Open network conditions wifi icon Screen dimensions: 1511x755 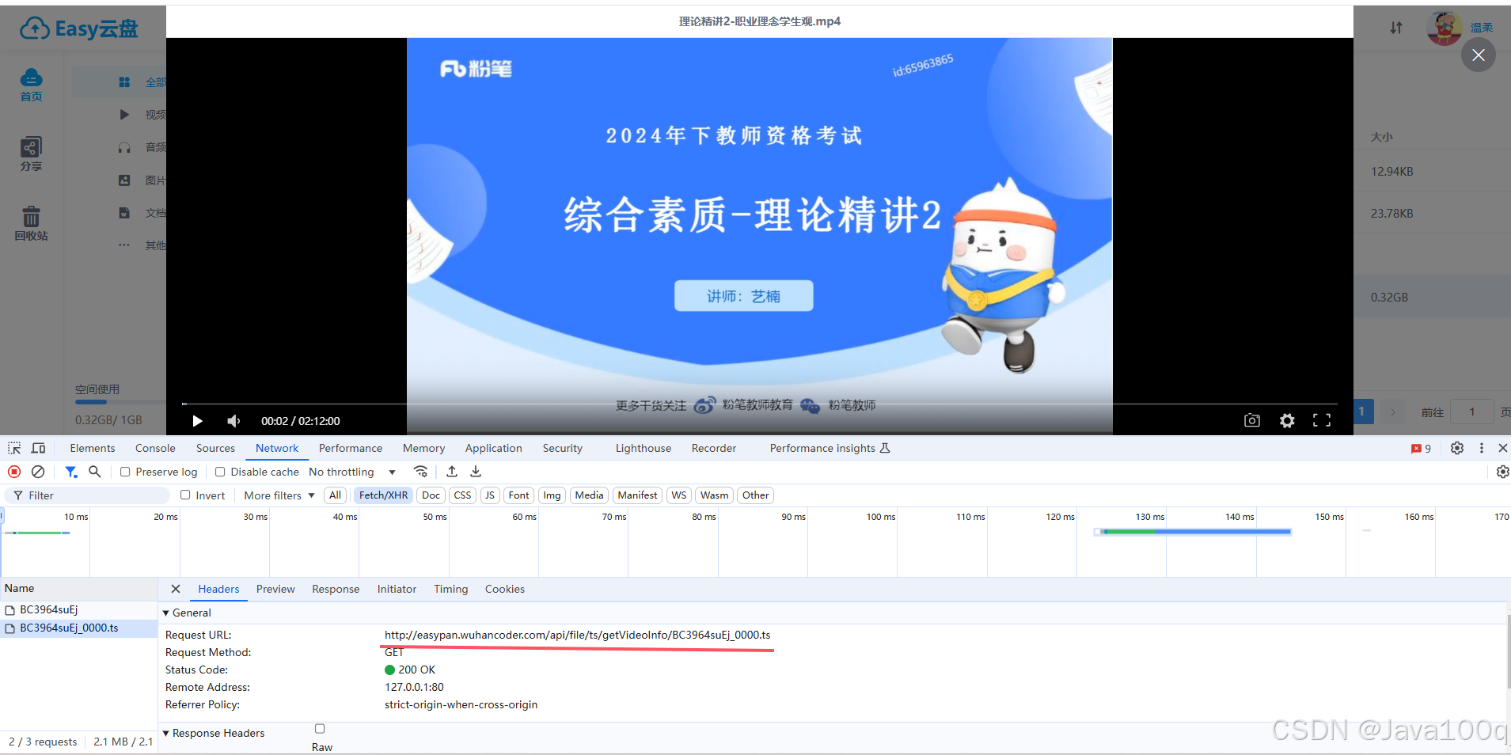pyautogui.click(x=421, y=472)
